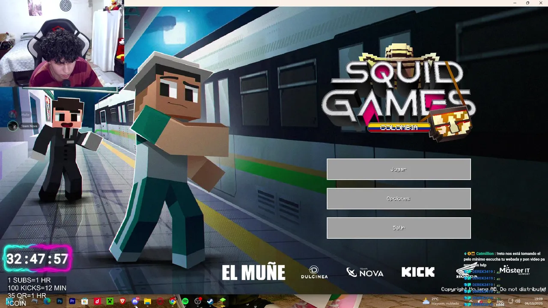Open the clock showing 19:09
Image resolution: width=548 pixels, height=308 pixels.
point(533,301)
